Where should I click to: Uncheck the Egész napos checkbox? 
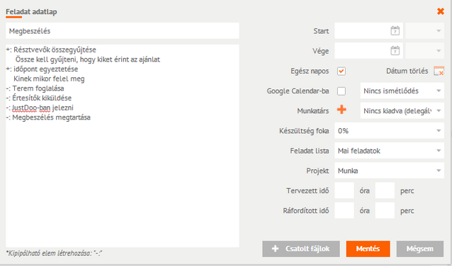coord(341,71)
